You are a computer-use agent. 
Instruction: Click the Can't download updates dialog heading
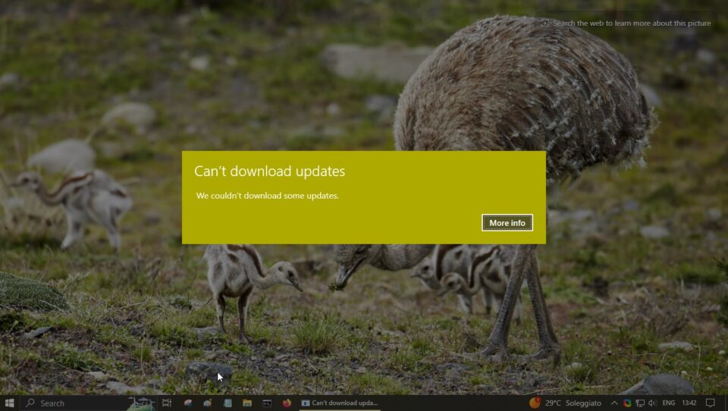[269, 171]
